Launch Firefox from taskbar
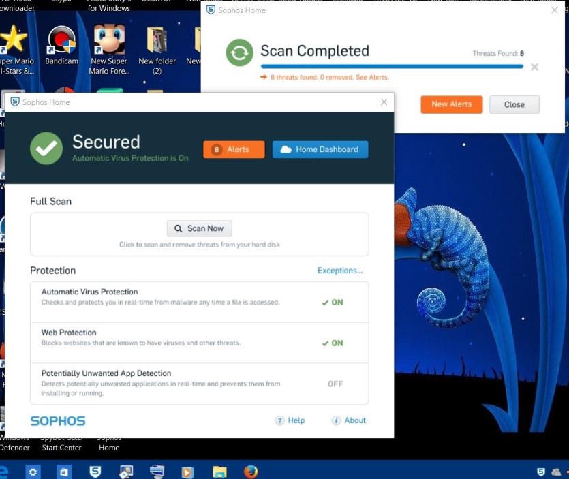The image size is (569, 479). (x=251, y=472)
